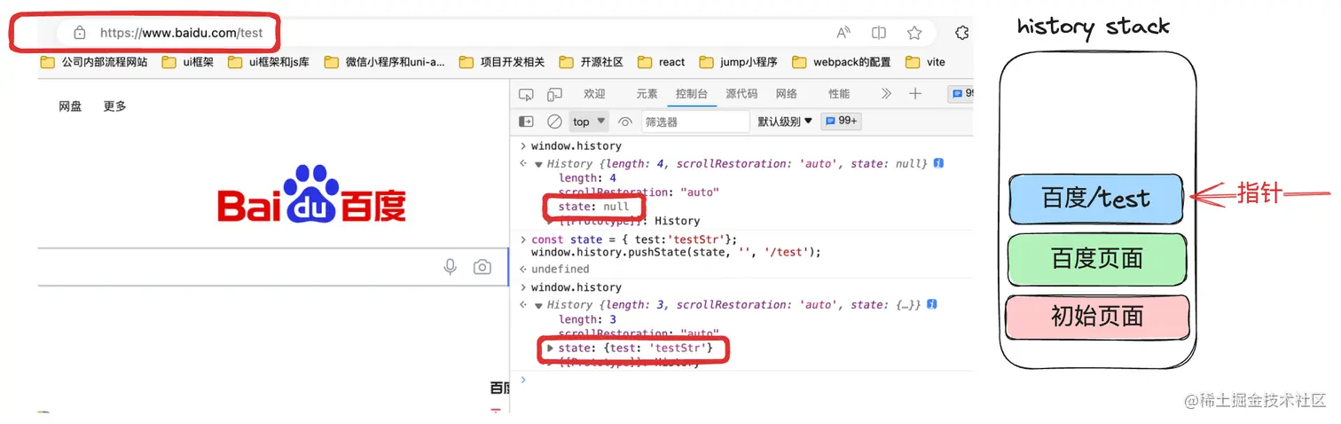Click the 百度页面 box in history stack
1341x424 pixels.
pyautogui.click(x=1097, y=259)
